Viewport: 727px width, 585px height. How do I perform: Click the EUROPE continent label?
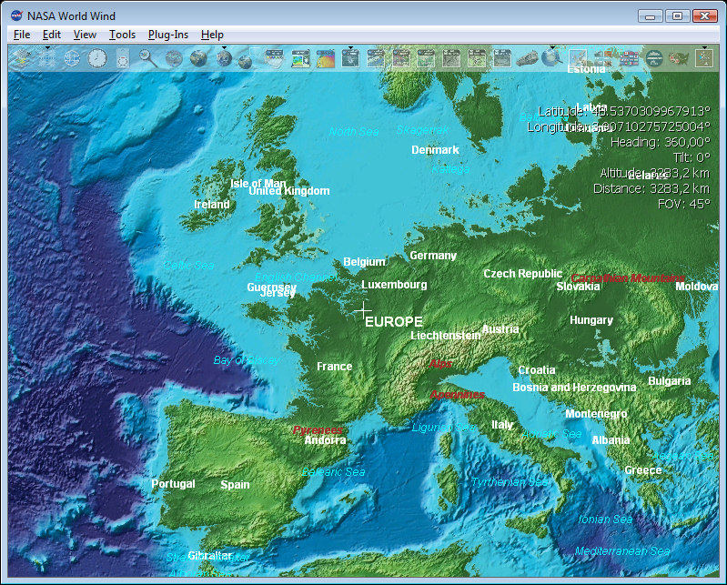pos(394,322)
